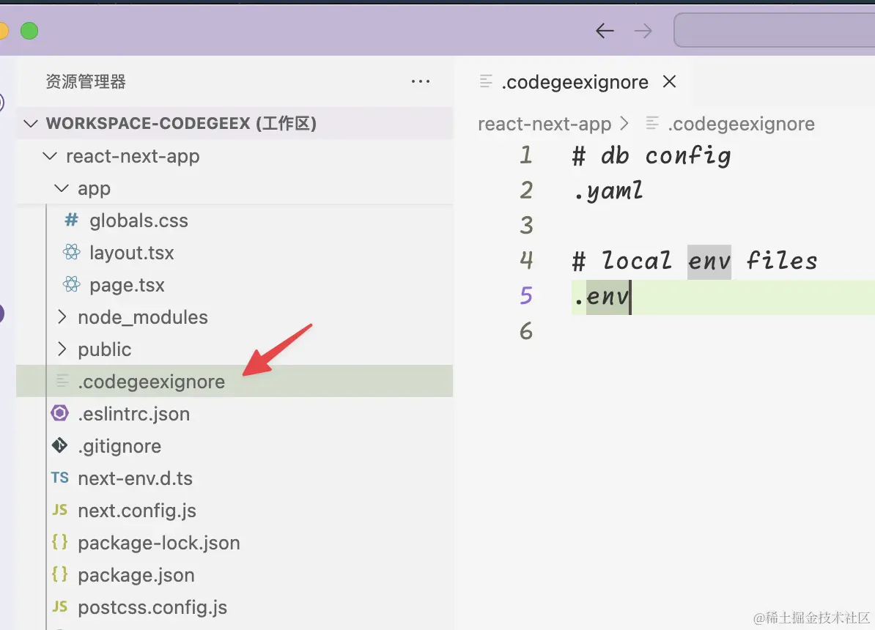Click the '# db config' comment line
Image resolution: width=875 pixels, height=630 pixels.
pos(651,156)
